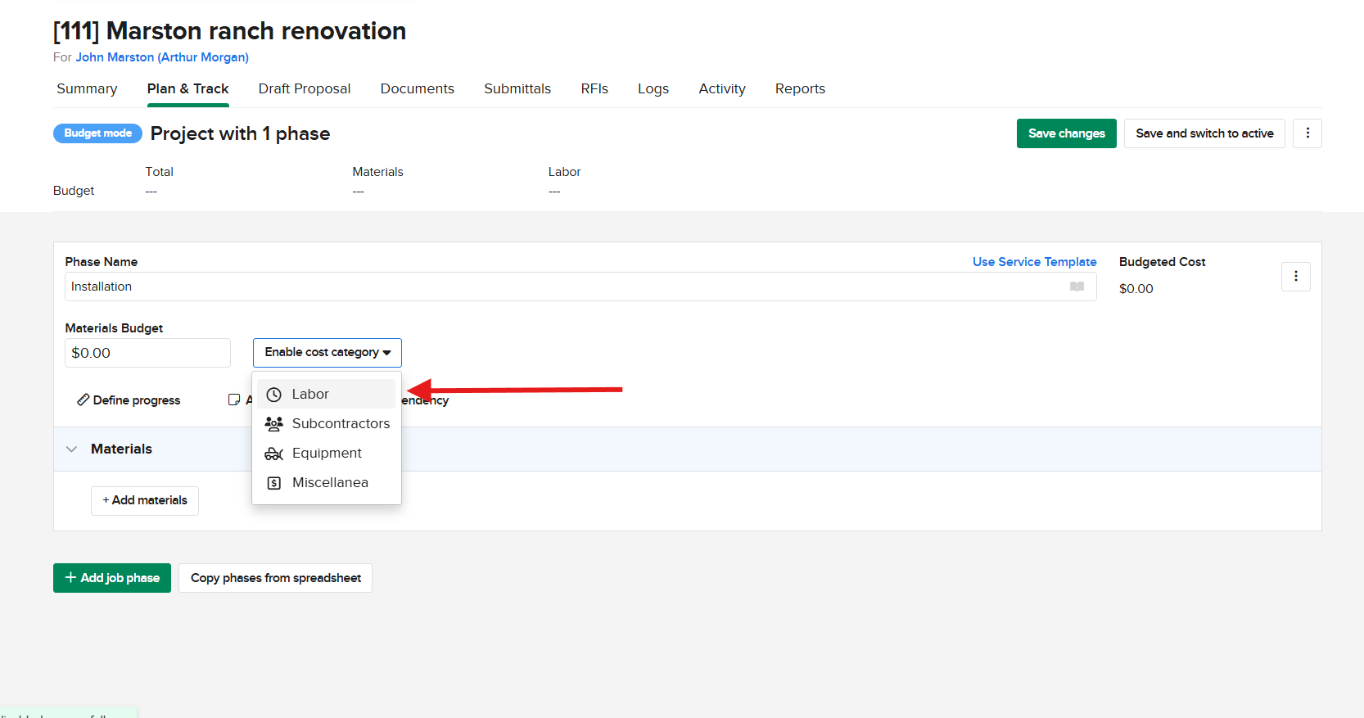Image resolution: width=1364 pixels, height=718 pixels.
Task: Click Copy phases from spreadsheet
Action: (x=275, y=578)
